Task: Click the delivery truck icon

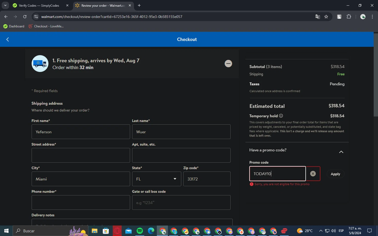Action: [40, 64]
